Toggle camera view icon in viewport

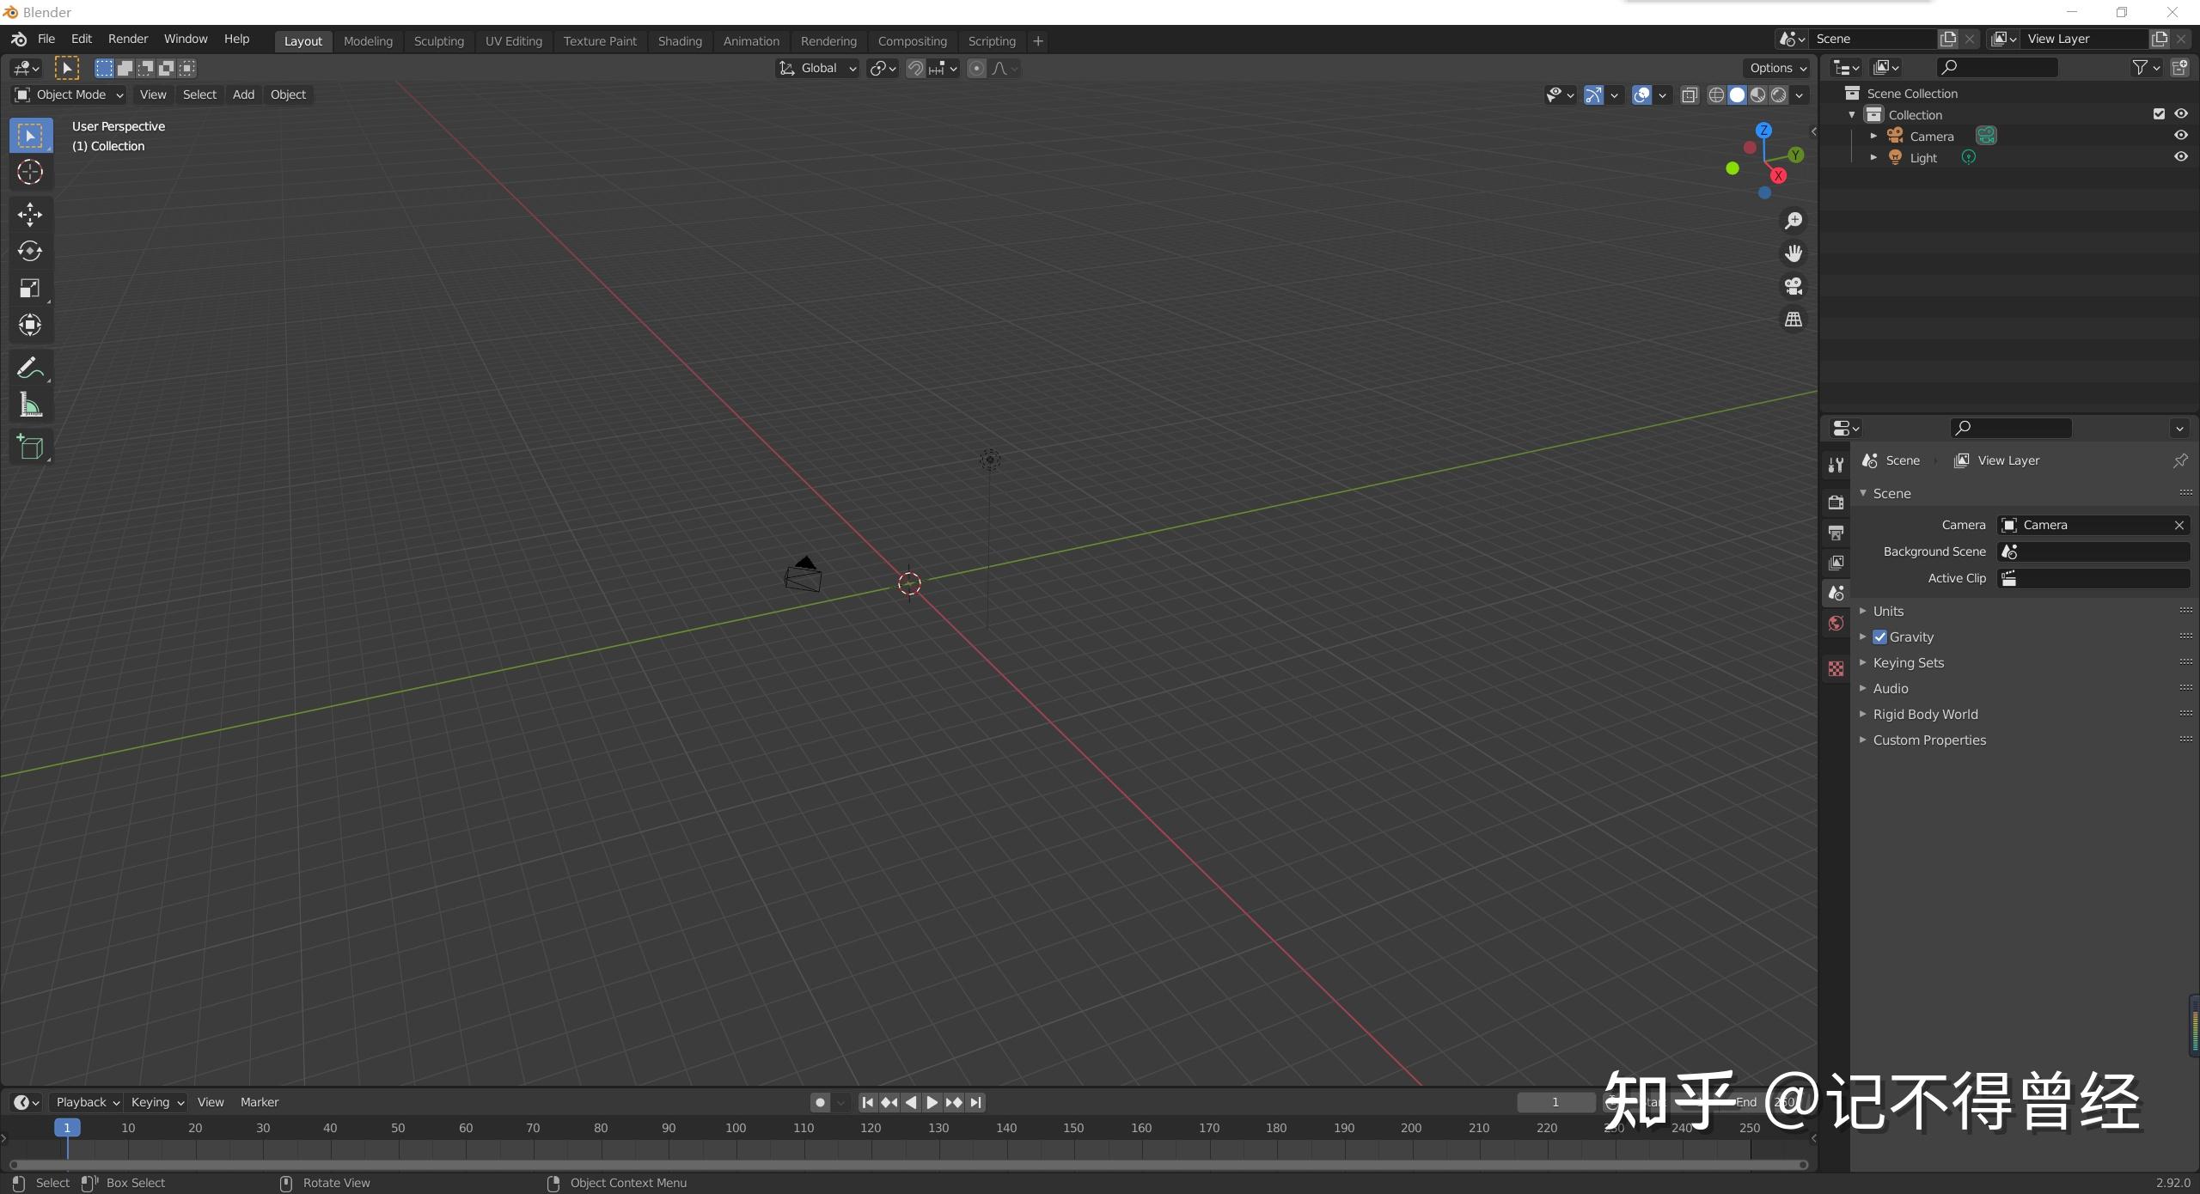(1794, 286)
